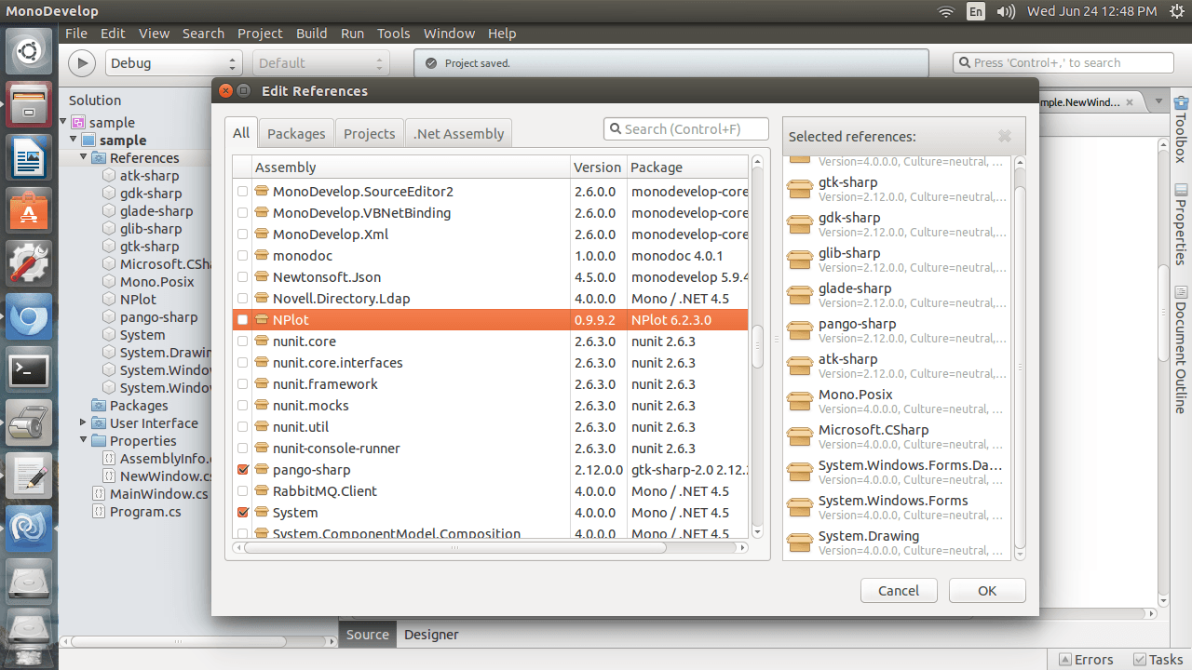The image size is (1192, 670).
Task: Open the keyboard layout 'En' indicator
Action: pos(976,11)
